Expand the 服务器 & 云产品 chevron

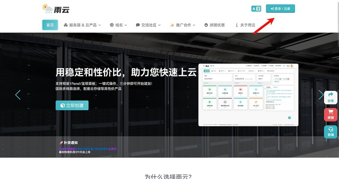click(99, 25)
